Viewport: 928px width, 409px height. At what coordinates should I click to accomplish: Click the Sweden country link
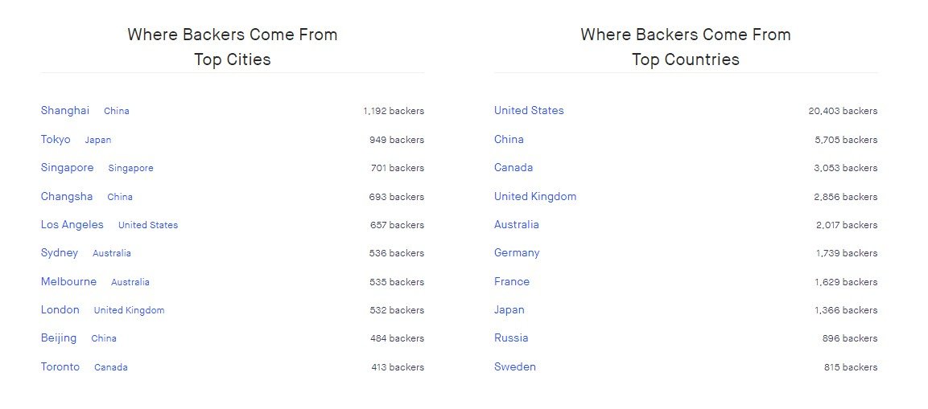coord(515,367)
